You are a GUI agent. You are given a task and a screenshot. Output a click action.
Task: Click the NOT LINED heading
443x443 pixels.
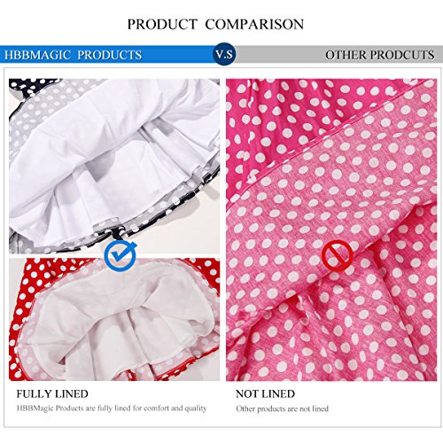265,394
